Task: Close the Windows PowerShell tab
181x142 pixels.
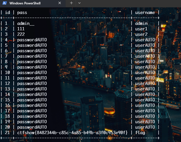Action: click(60, 3)
